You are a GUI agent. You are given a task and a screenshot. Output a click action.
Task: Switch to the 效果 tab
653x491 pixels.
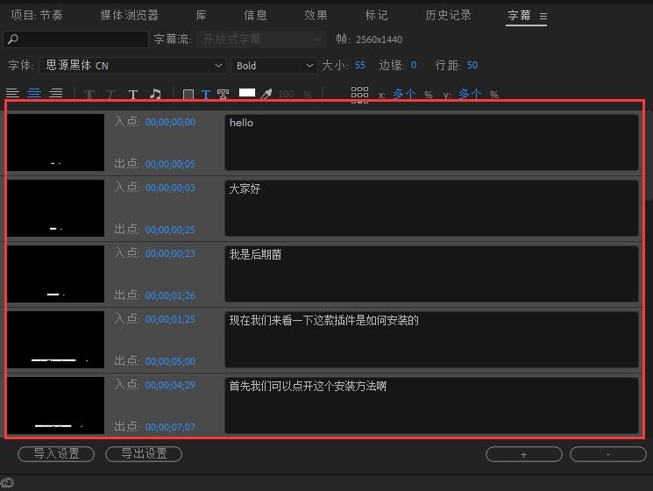point(316,16)
